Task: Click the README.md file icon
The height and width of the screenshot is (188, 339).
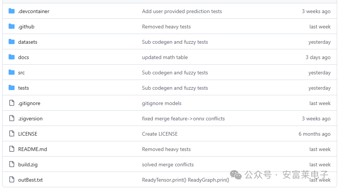Action: tap(12, 149)
